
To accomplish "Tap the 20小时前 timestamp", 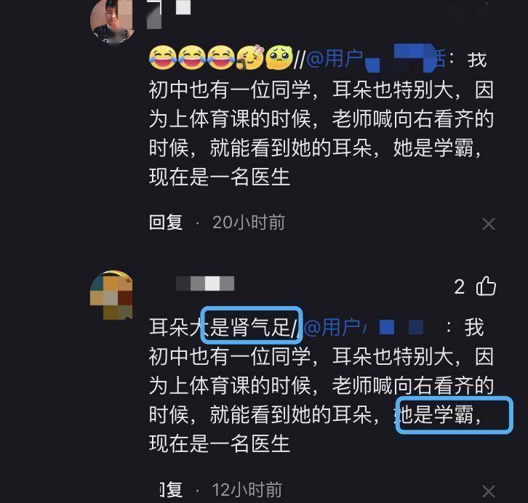I will click(249, 222).
